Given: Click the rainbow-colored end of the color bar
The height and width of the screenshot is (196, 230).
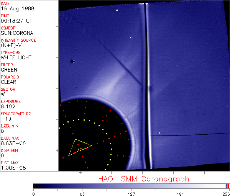Looking at the screenshot, I should pyautogui.click(x=227, y=186).
